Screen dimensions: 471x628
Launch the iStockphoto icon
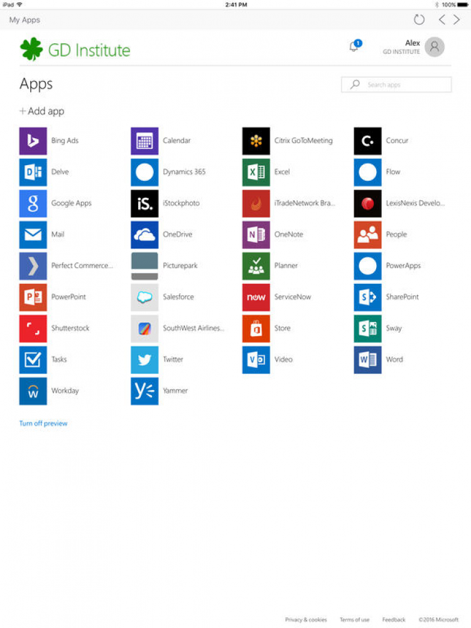pos(144,203)
